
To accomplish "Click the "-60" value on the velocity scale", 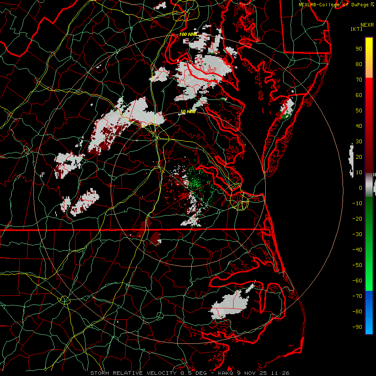I will 357,281.
